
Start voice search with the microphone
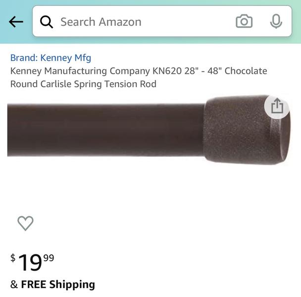[276, 22]
